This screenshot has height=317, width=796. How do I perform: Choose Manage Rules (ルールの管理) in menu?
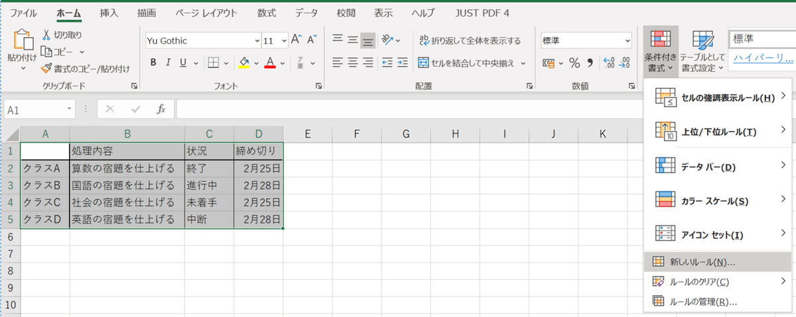718,302
